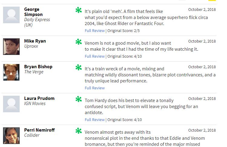Open the Uproxx publication link
The width and height of the screenshot is (227, 147).
pos(31,46)
